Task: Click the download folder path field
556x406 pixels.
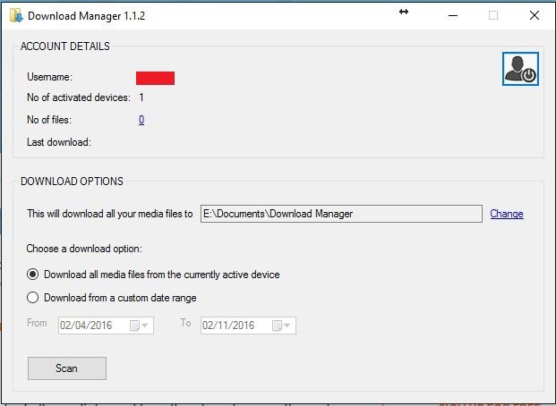Action: pyautogui.click(x=341, y=214)
